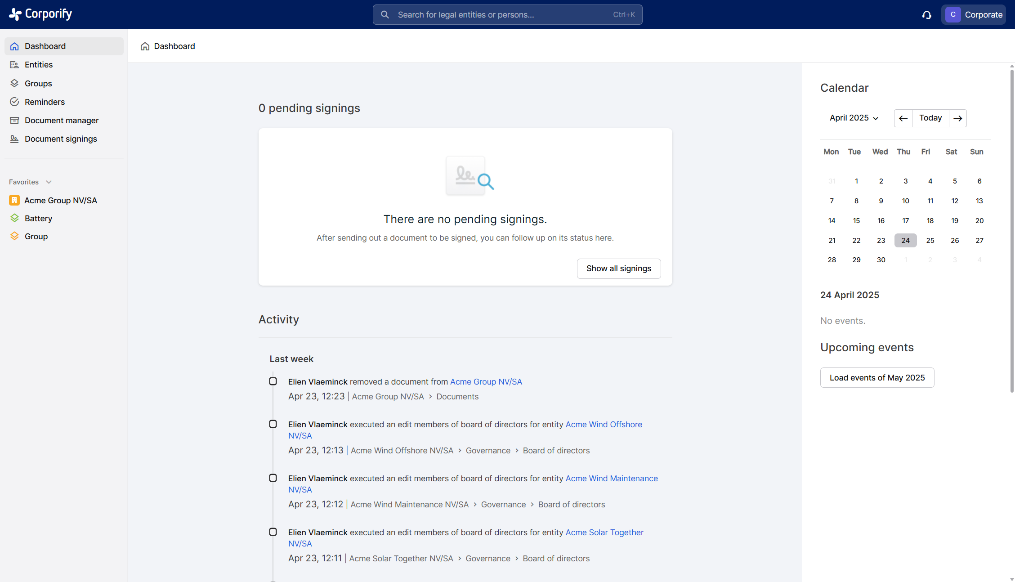Image resolution: width=1015 pixels, height=582 pixels.
Task: Click the Entities sidebar icon
Action: tap(14, 65)
